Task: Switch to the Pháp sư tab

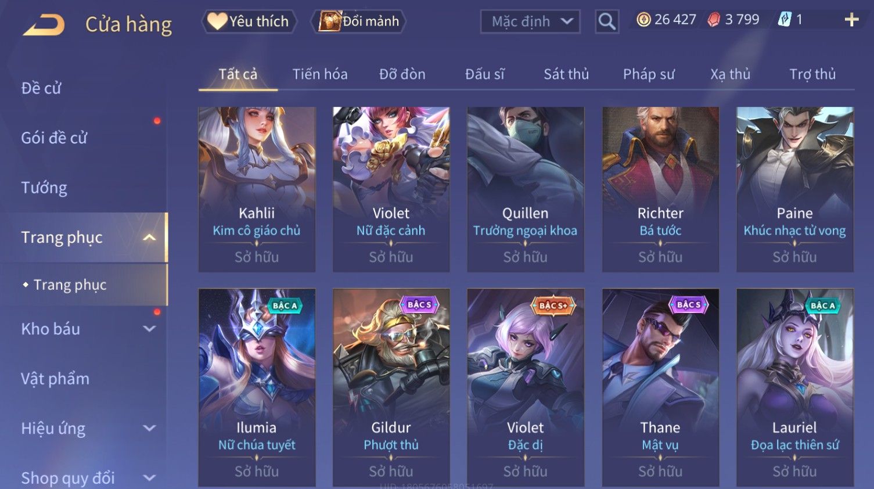Action: point(649,74)
